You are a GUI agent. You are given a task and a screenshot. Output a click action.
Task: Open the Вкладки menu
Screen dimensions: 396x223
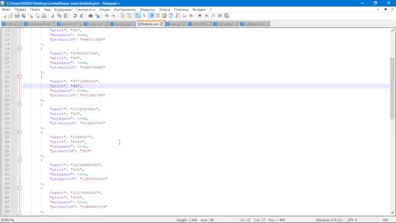click(x=199, y=9)
